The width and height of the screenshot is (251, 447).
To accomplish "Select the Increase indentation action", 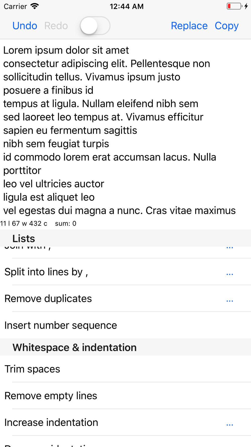I will click(125, 422).
